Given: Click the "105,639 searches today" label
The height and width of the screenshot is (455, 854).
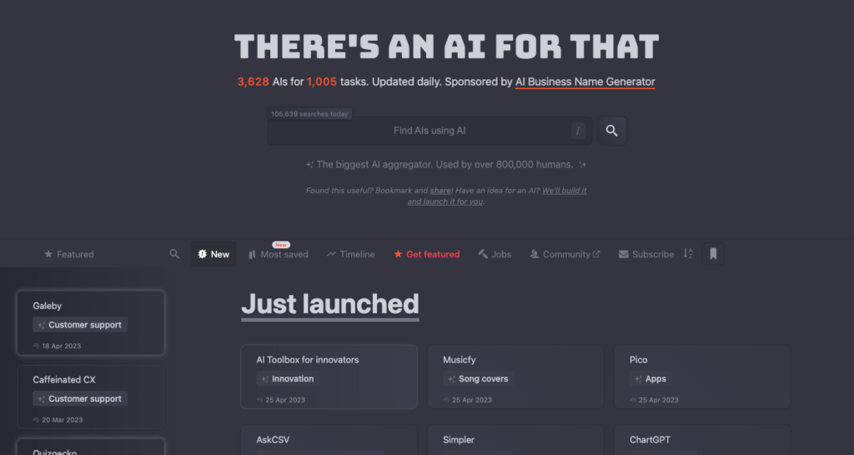Looking at the screenshot, I should pos(309,114).
